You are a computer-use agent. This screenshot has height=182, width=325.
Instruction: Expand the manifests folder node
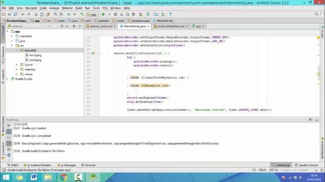[x=12, y=36]
